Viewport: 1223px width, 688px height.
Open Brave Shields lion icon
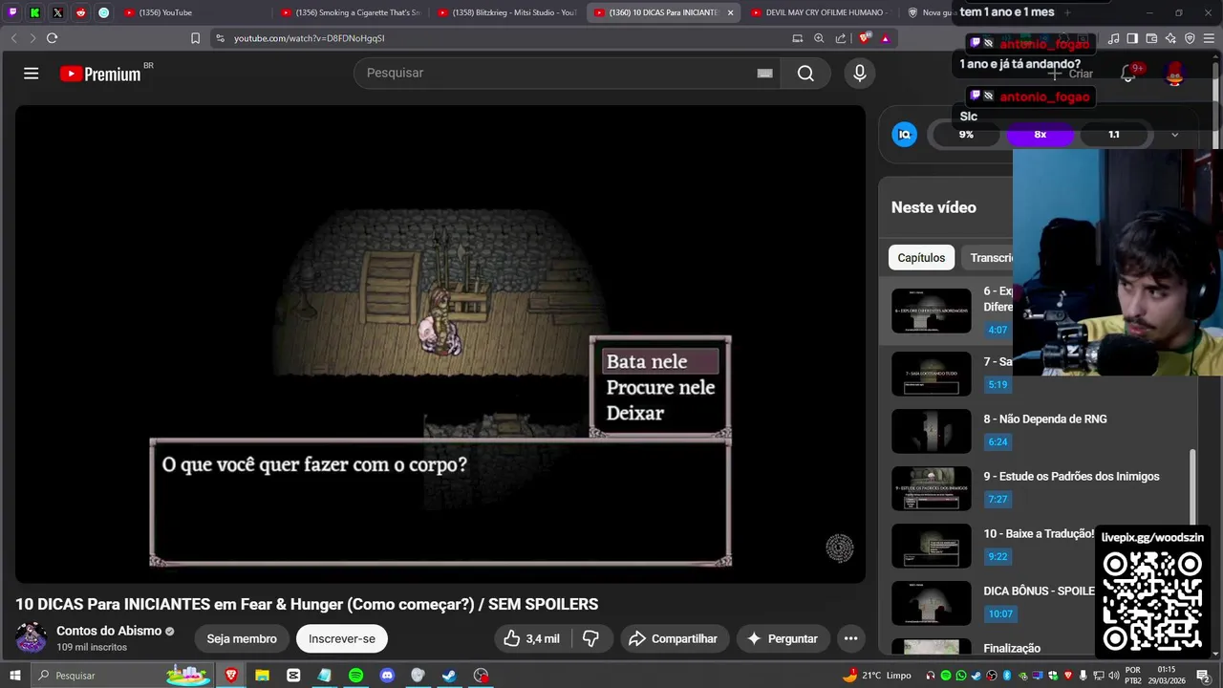tap(865, 38)
